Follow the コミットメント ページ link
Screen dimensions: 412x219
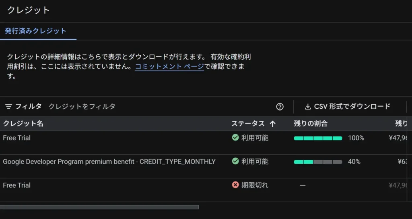pyautogui.click(x=169, y=67)
